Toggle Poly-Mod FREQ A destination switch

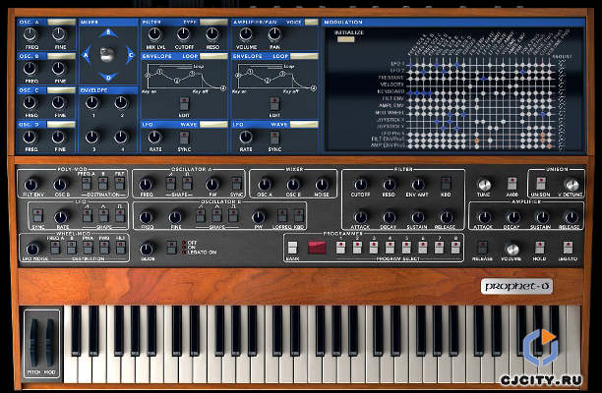click(x=87, y=184)
